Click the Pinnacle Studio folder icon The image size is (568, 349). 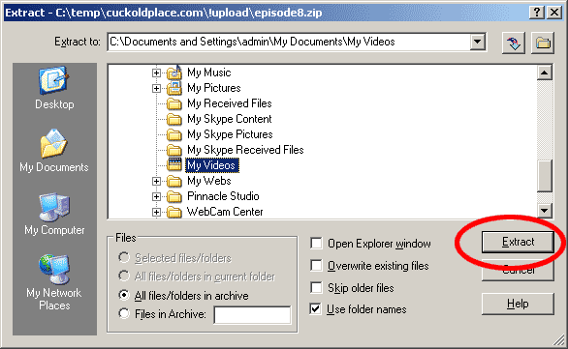click(x=174, y=196)
